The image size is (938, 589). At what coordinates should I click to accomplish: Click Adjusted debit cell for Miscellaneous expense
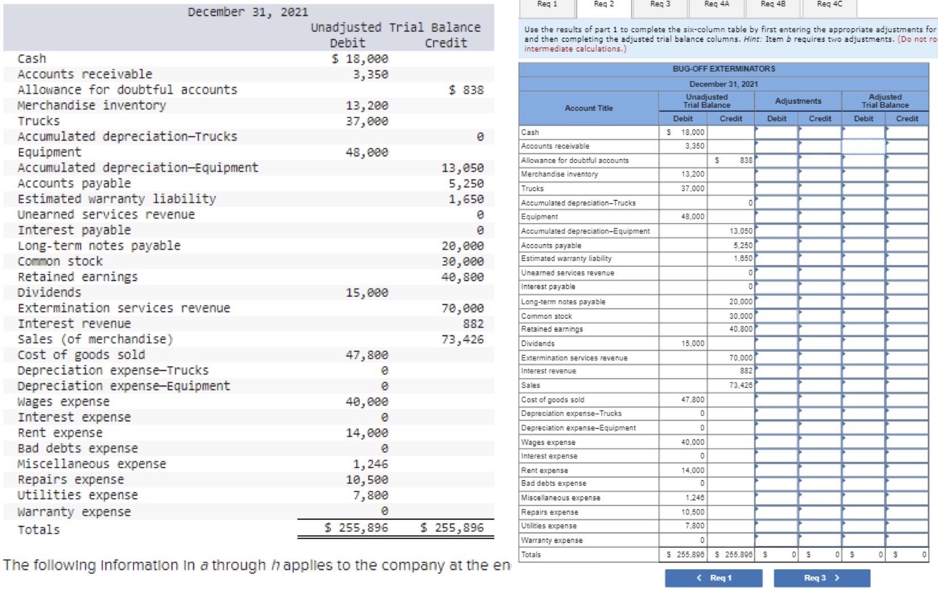pos(864,498)
